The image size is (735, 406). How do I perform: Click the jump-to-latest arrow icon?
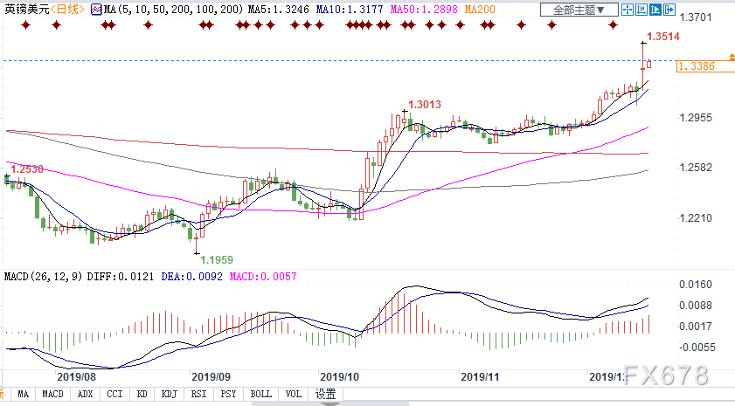[669, 10]
